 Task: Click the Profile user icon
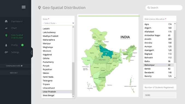[6, 45]
